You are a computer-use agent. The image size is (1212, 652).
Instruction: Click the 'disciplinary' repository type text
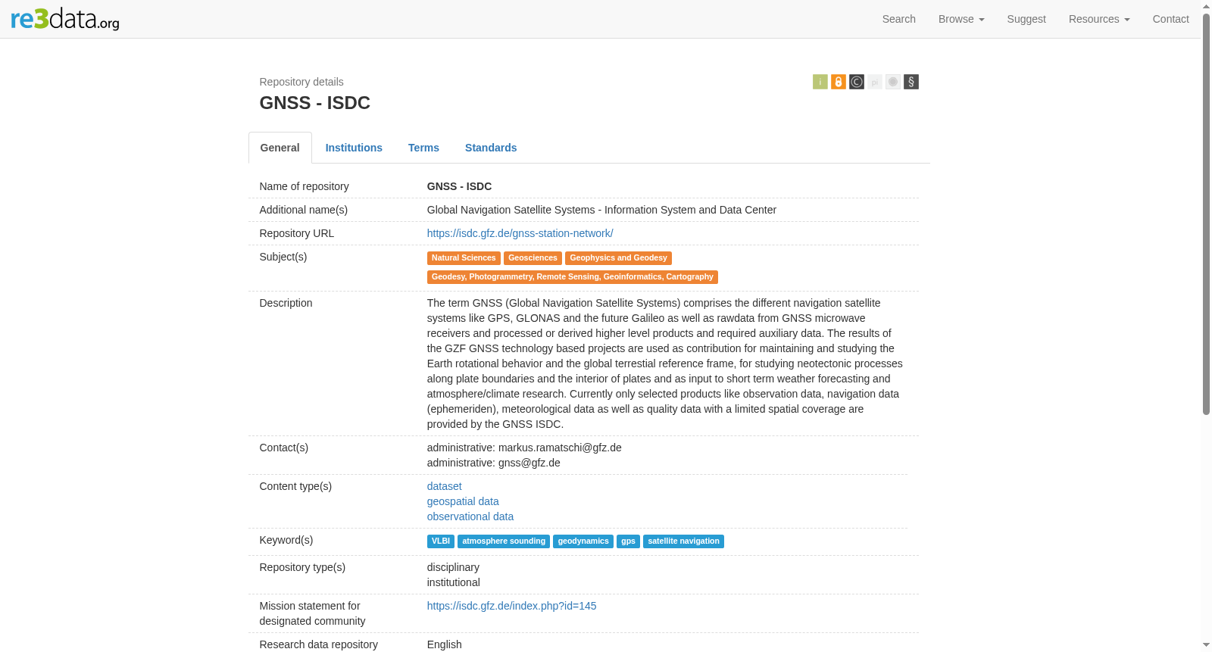click(453, 567)
